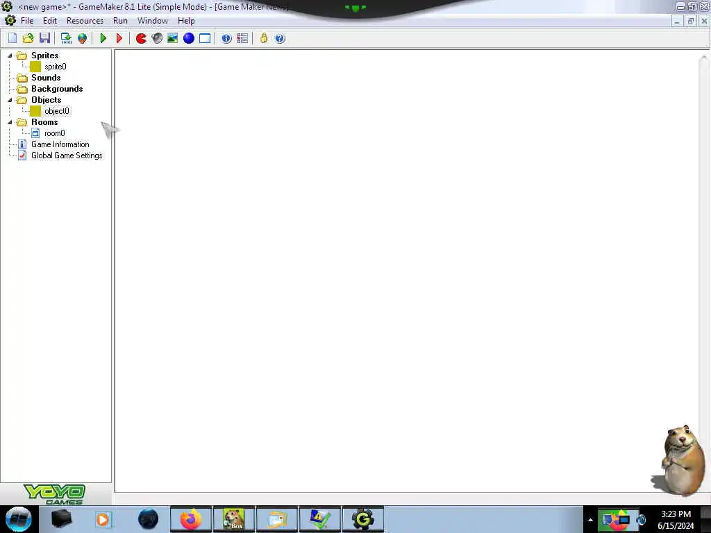This screenshot has height=533, width=711.
Task: Collapse the Objects folder
Action: click(10, 100)
